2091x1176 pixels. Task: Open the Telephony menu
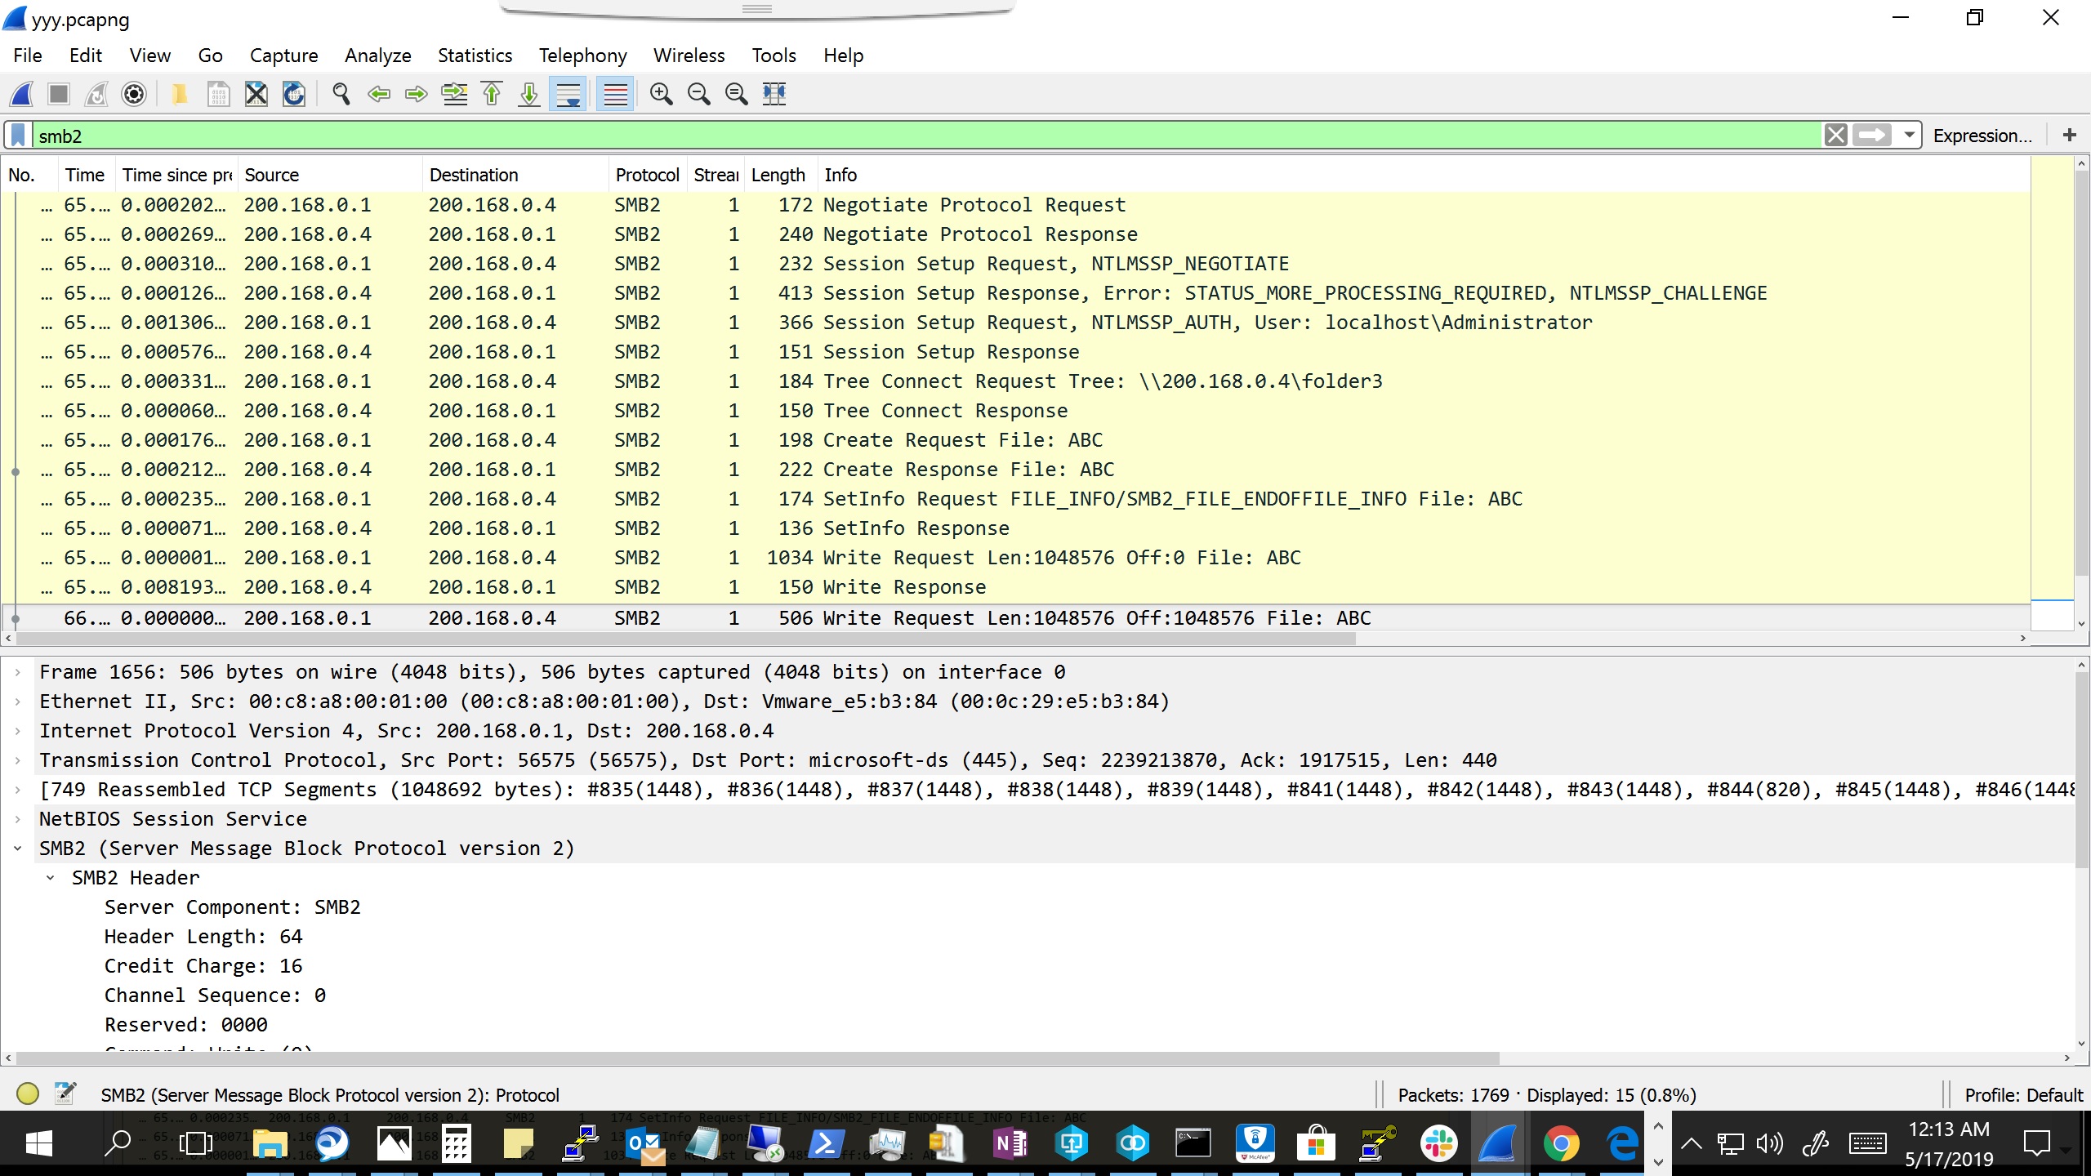582,56
